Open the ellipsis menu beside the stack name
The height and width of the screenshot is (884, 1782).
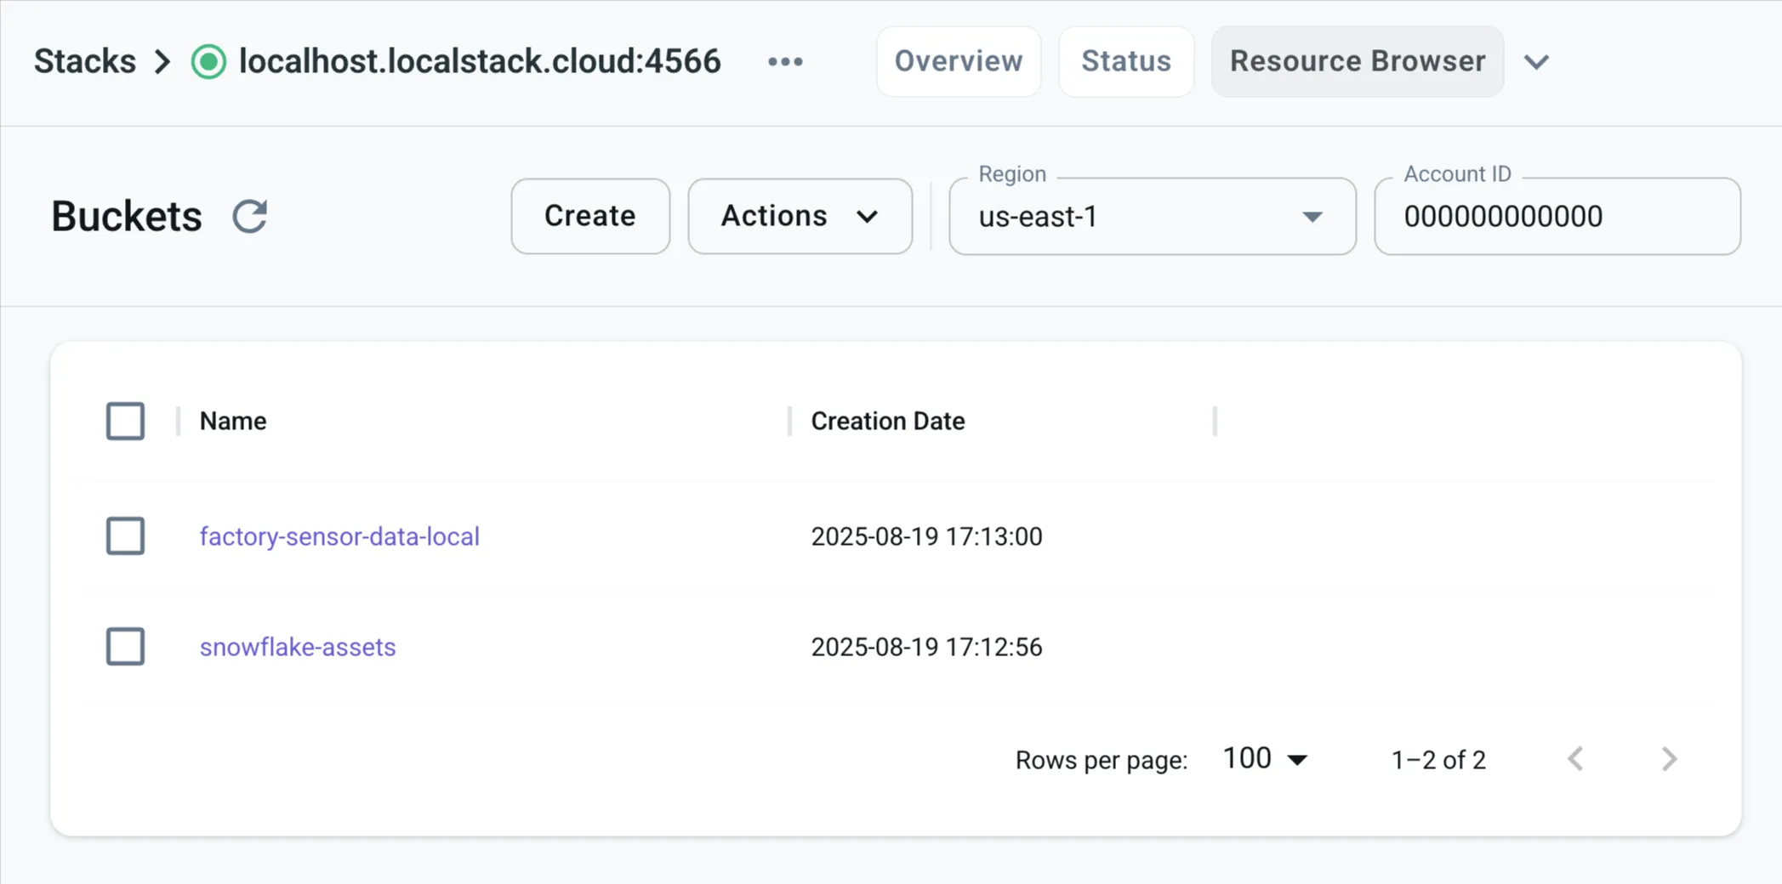[785, 61]
